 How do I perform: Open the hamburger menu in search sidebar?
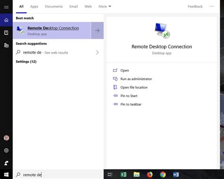pos(6,7)
